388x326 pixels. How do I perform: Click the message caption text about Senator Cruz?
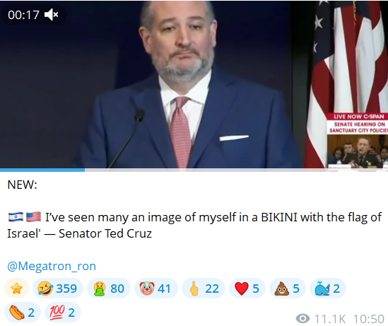click(194, 226)
